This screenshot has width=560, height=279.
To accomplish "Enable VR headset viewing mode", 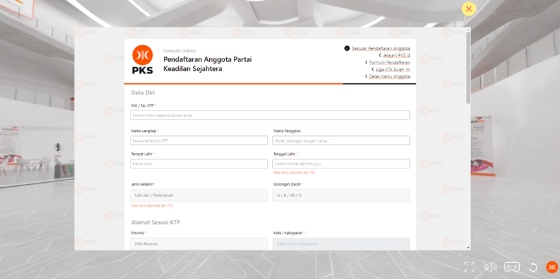I will 512,267.
